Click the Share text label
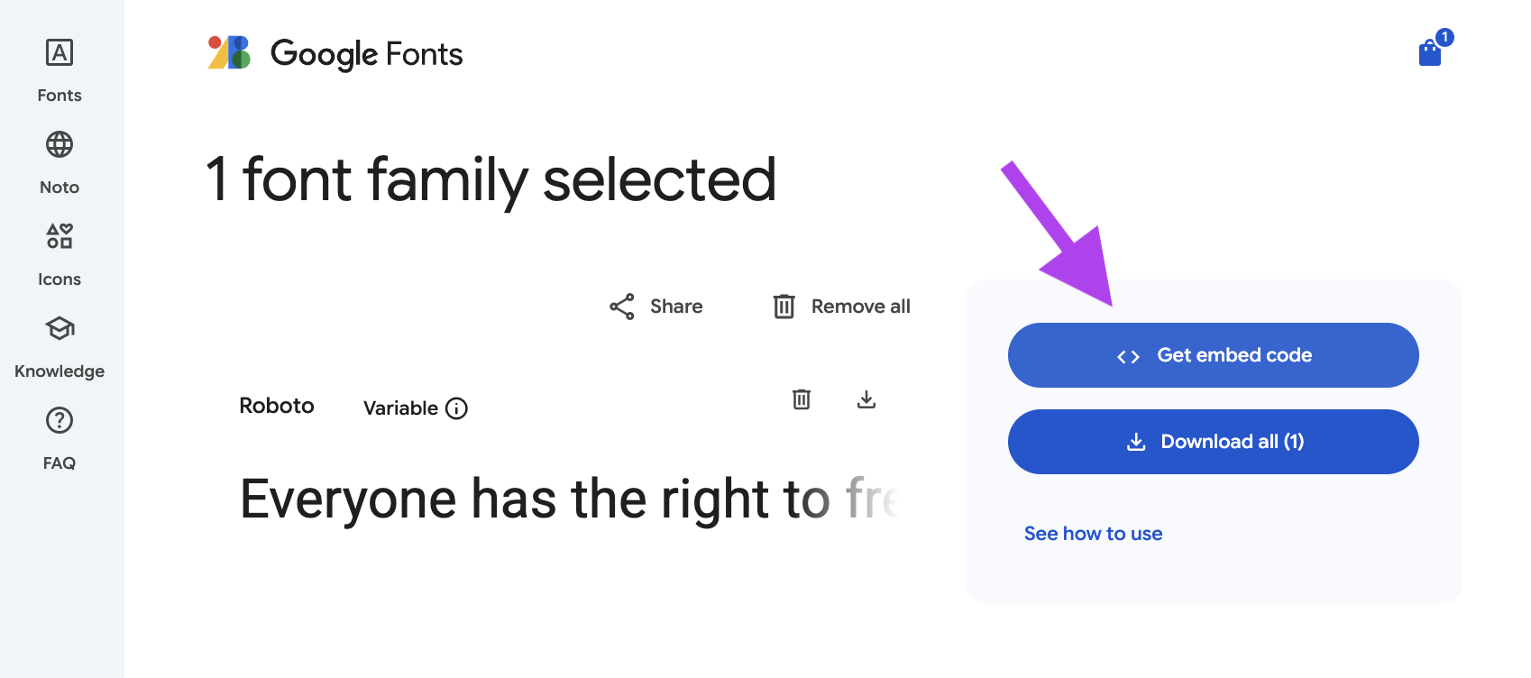Image resolution: width=1531 pixels, height=678 pixels. pyautogui.click(x=676, y=307)
